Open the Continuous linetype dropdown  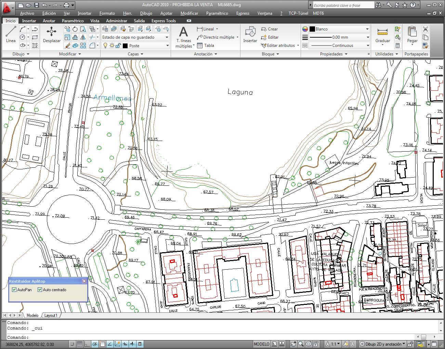[x=339, y=46]
